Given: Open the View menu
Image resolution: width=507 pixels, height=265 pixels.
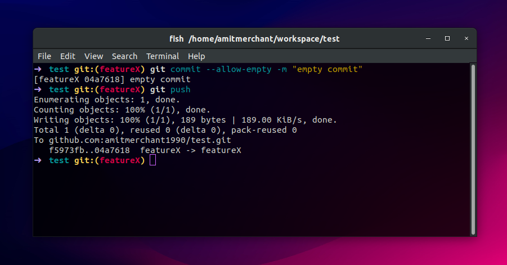Looking at the screenshot, I should (94, 56).
